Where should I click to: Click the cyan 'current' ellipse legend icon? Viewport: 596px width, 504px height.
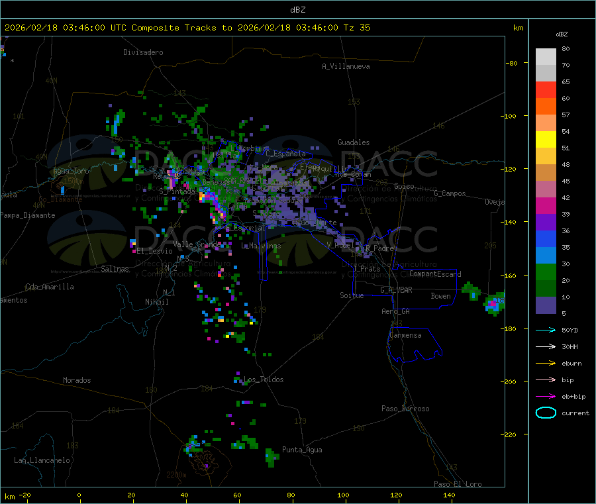(x=546, y=413)
